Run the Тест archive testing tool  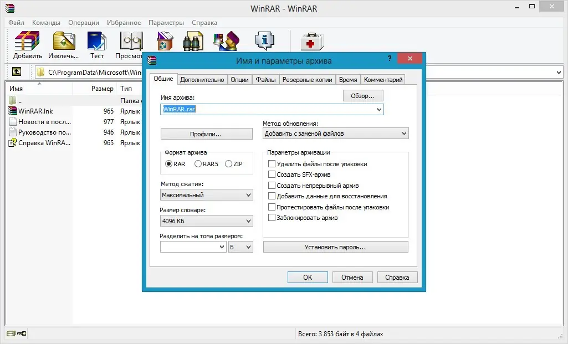pos(96,40)
